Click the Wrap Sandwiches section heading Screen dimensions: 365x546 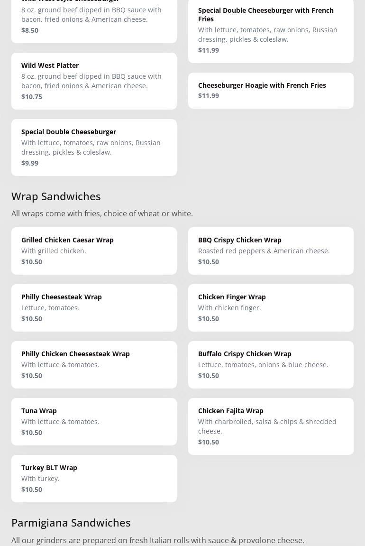[56, 196]
